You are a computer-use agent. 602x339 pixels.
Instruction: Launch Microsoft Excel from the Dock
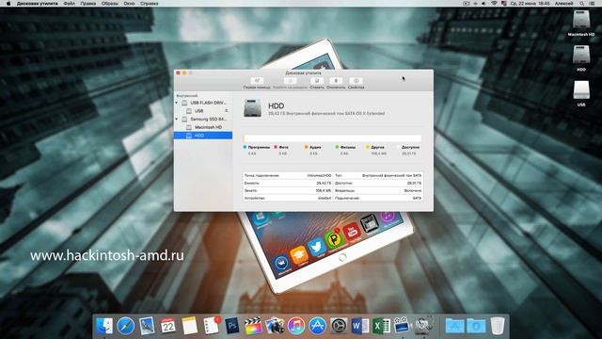(x=381, y=326)
